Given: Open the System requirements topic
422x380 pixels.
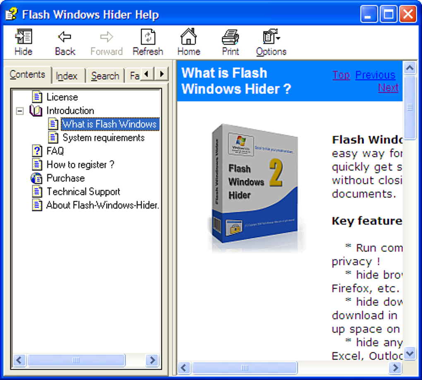Looking at the screenshot, I should click(96, 137).
